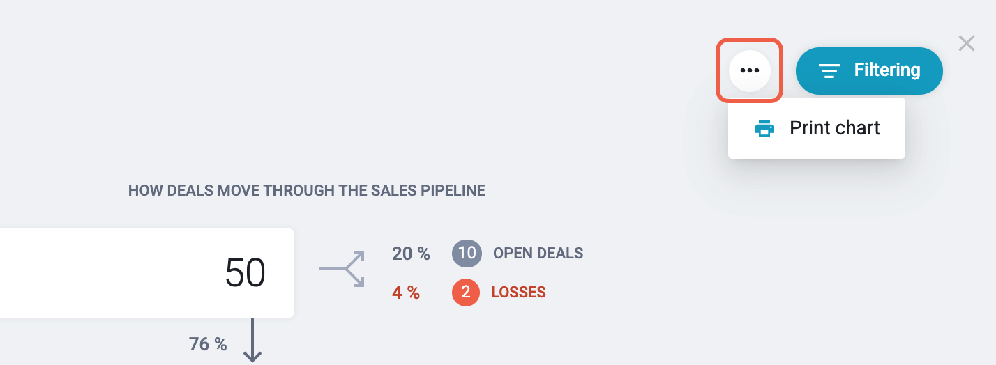
Task: Click the blank left area of the white deals card
Action: click(x=105, y=273)
